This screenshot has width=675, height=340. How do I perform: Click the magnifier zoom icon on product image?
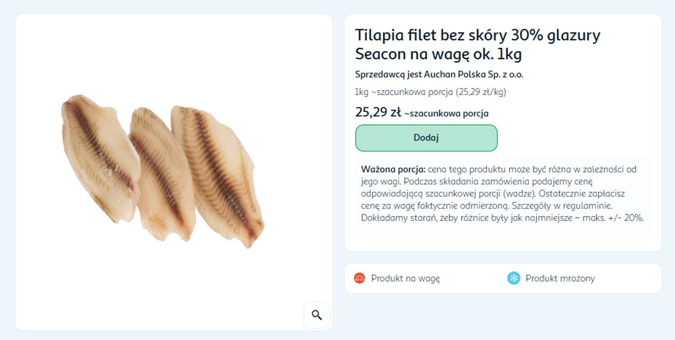(317, 315)
